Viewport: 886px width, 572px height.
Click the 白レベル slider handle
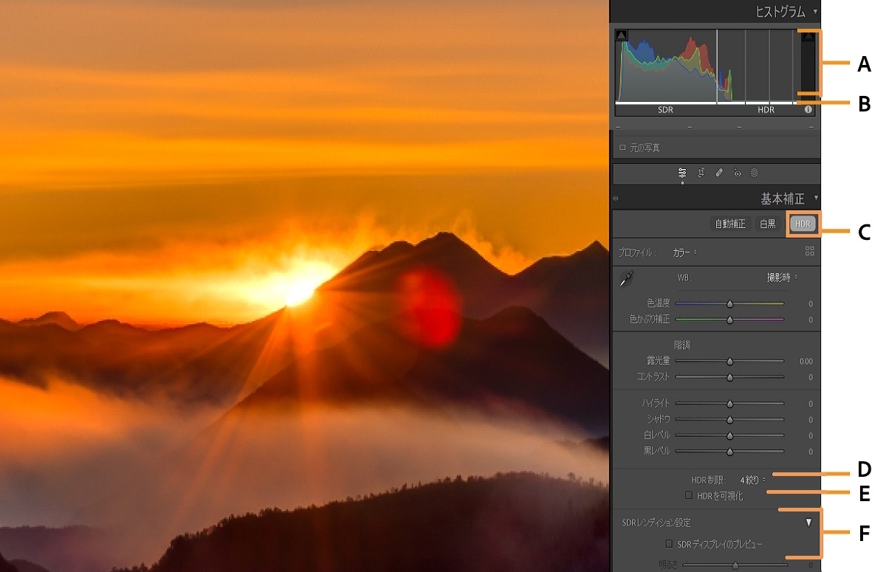pos(729,435)
